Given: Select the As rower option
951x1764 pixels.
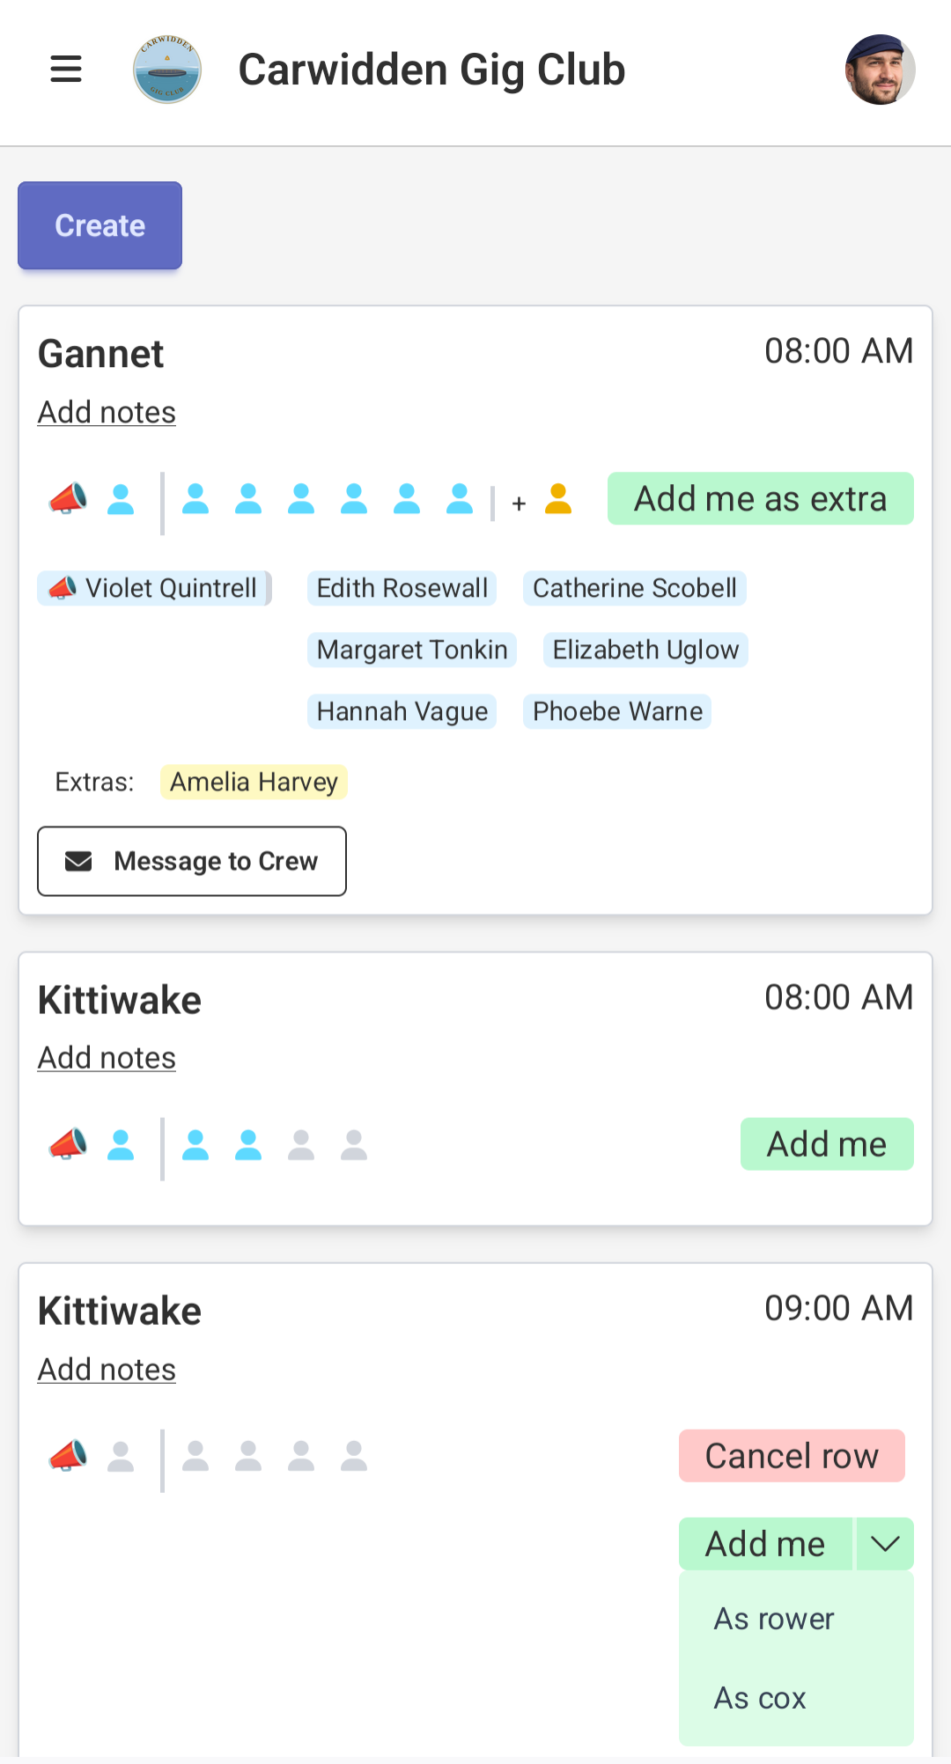Looking at the screenshot, I should click(x=772, y=1620).
